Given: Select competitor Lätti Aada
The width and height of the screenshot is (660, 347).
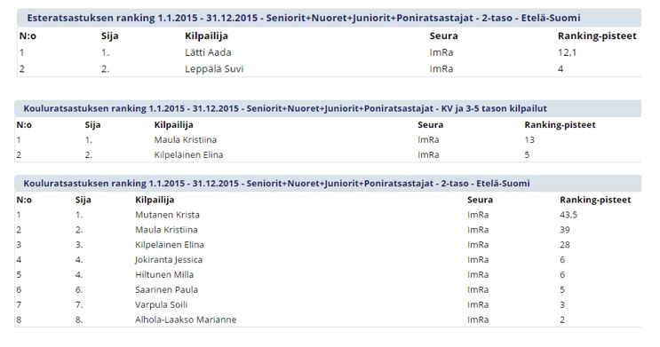Looking at the screenshot, I should 208,52.
